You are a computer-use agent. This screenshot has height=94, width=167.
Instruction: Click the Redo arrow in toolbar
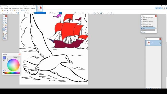coord(24,10)
